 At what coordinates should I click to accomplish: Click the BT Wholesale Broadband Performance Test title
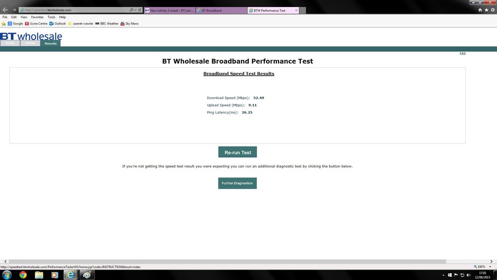point(237,61)
